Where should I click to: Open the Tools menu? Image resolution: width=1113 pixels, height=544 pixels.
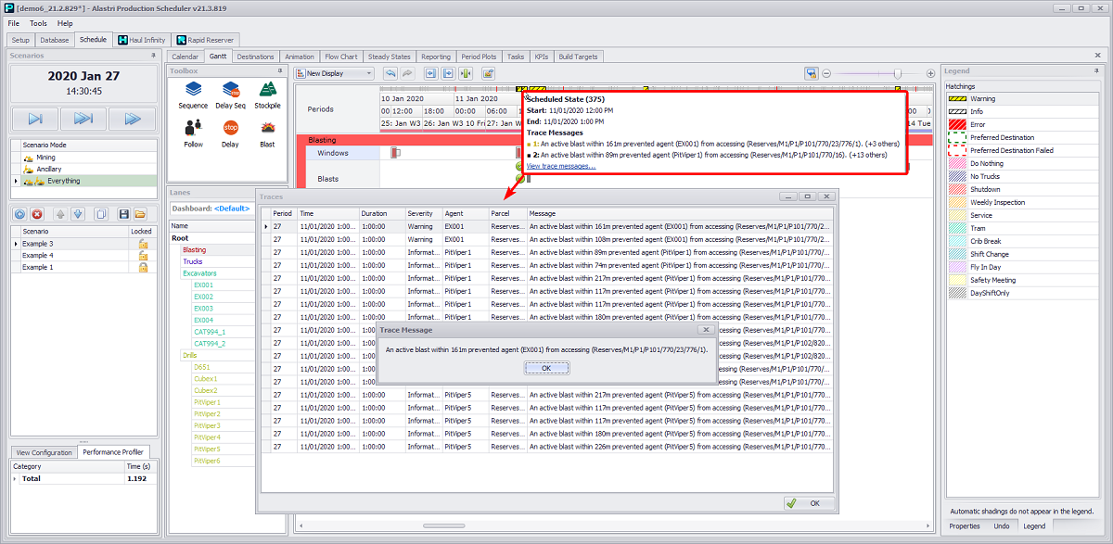(x=38, y=23)
